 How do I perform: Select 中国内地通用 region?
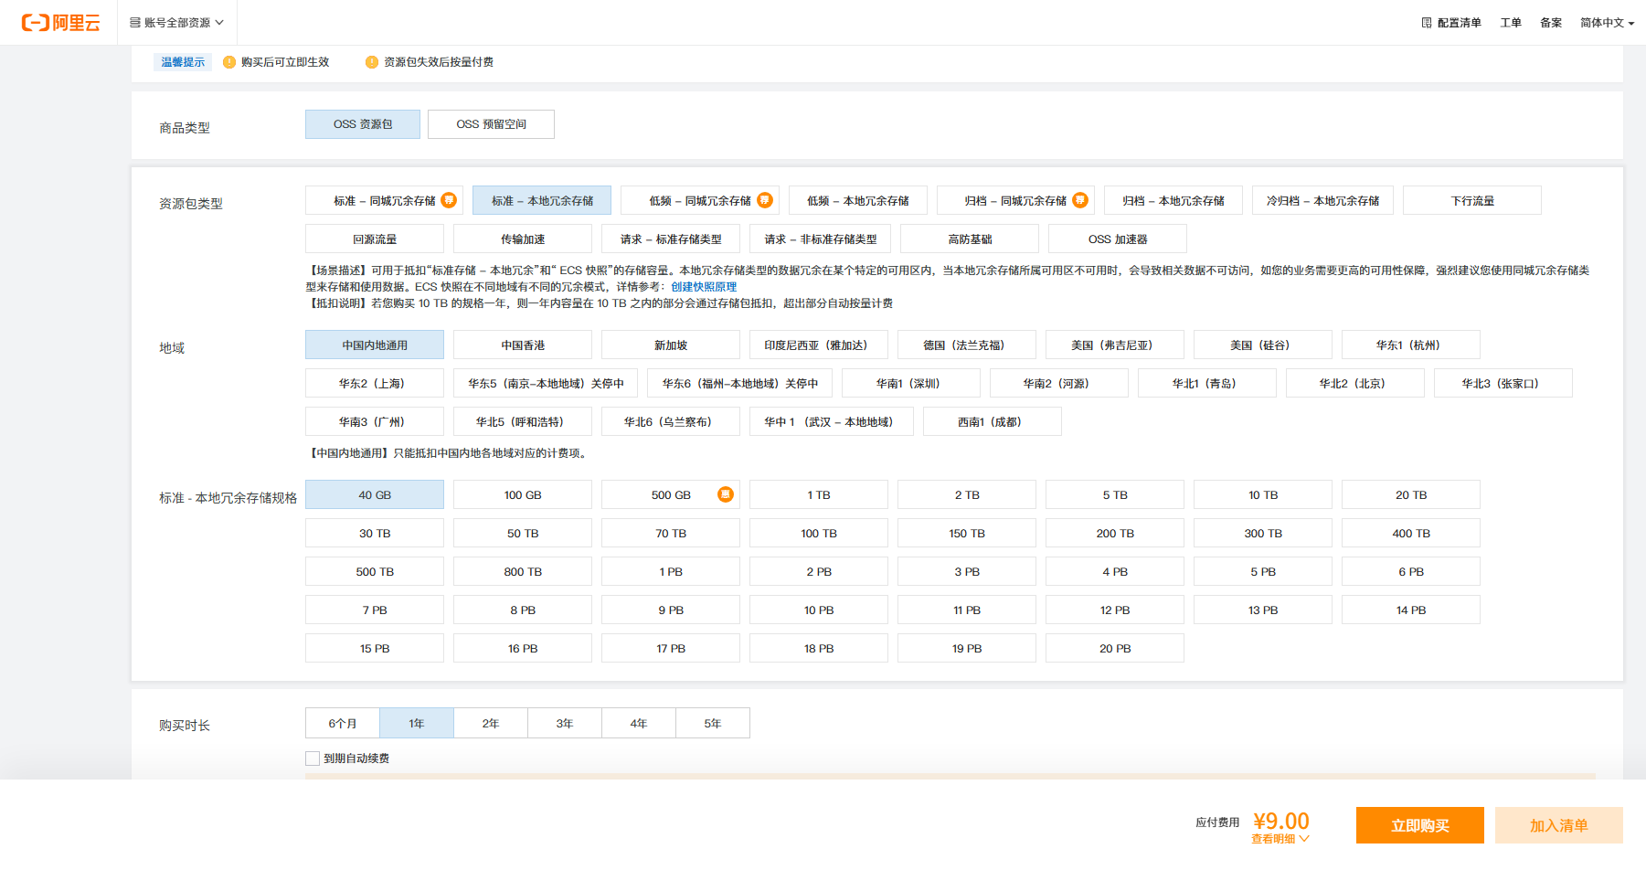375,345
